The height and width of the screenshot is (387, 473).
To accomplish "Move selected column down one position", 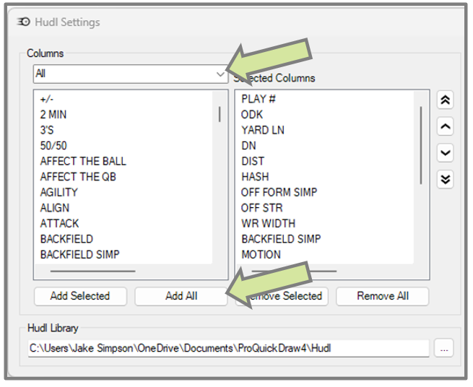I will coord(446,153).
